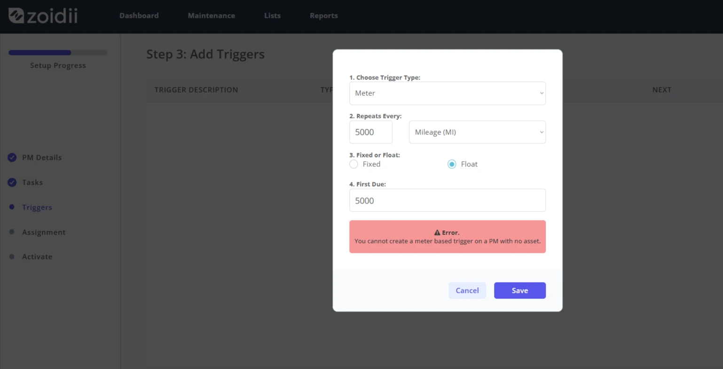Click the Setup Progress bar
This screenshot has width=723, height=369.
click(x=58, y=53)
